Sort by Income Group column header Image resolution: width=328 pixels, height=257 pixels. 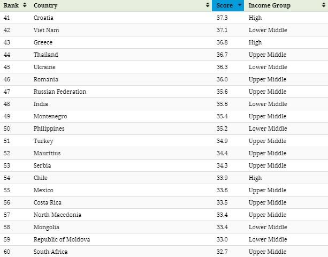pos(286,5)
